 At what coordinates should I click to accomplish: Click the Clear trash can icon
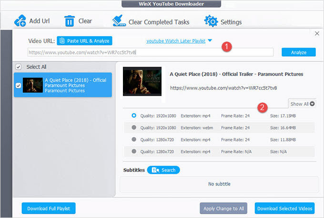70,21
